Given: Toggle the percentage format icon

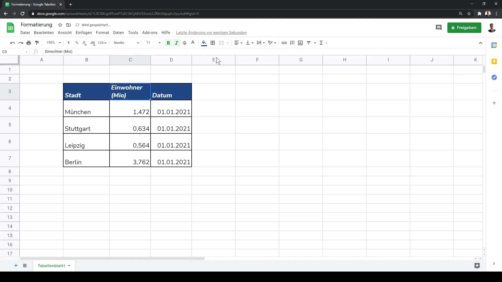Looking at the screenshot, I should (x=76, y=43).
